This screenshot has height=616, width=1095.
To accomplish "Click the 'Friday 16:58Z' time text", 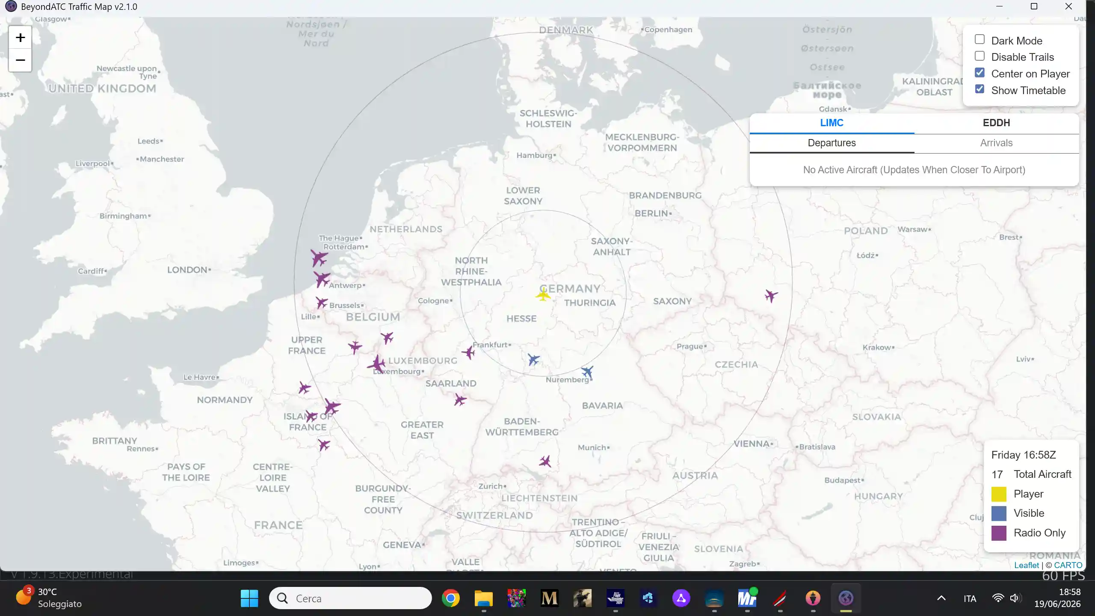I will (1024, 455).
